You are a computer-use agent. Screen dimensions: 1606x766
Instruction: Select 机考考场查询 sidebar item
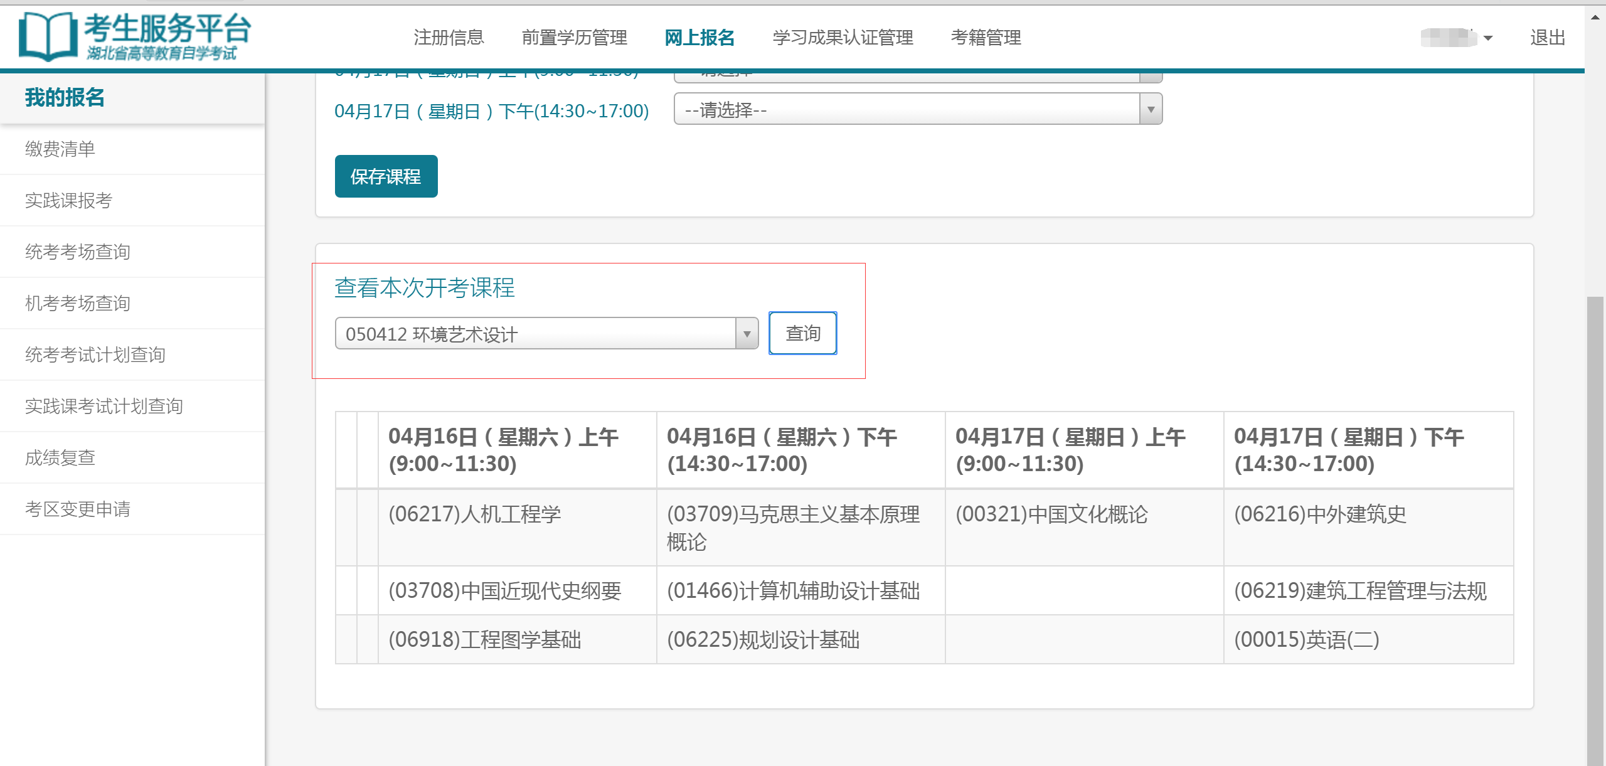(x=78, y=304)
